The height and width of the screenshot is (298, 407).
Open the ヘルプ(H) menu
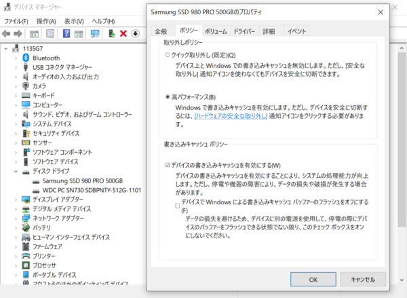point(103,21)
